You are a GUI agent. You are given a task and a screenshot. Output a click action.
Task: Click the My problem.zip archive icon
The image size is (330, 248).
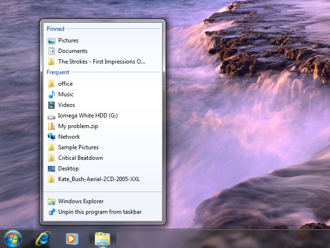click(x=51, y=126)
